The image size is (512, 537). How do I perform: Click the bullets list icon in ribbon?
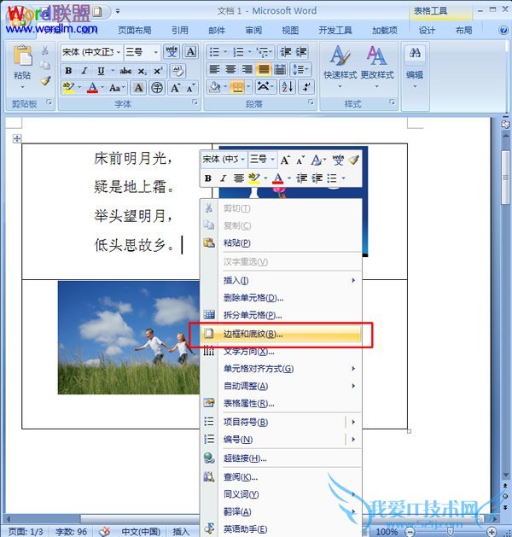click(x=214, y=52)
